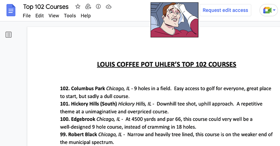Image resolution: width=280 pixels, height=146 pixels.
Task: Click Request edit access button
Action: (225, 10)
